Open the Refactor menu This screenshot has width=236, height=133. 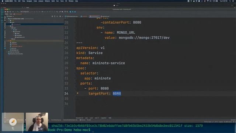[x=47, y=1]
